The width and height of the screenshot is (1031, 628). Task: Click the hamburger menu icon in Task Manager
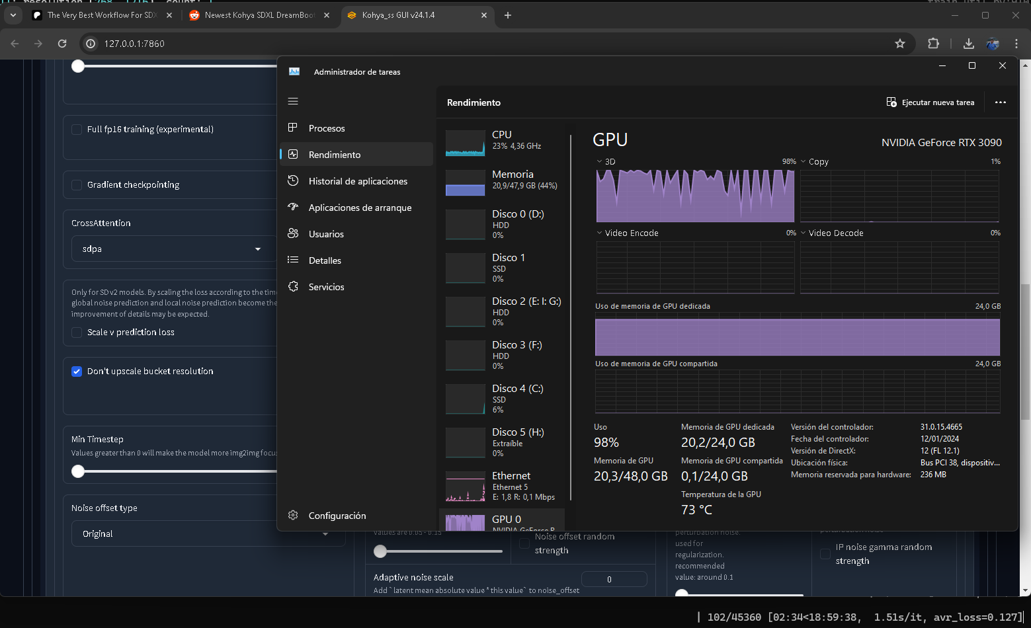click(293, 101)
